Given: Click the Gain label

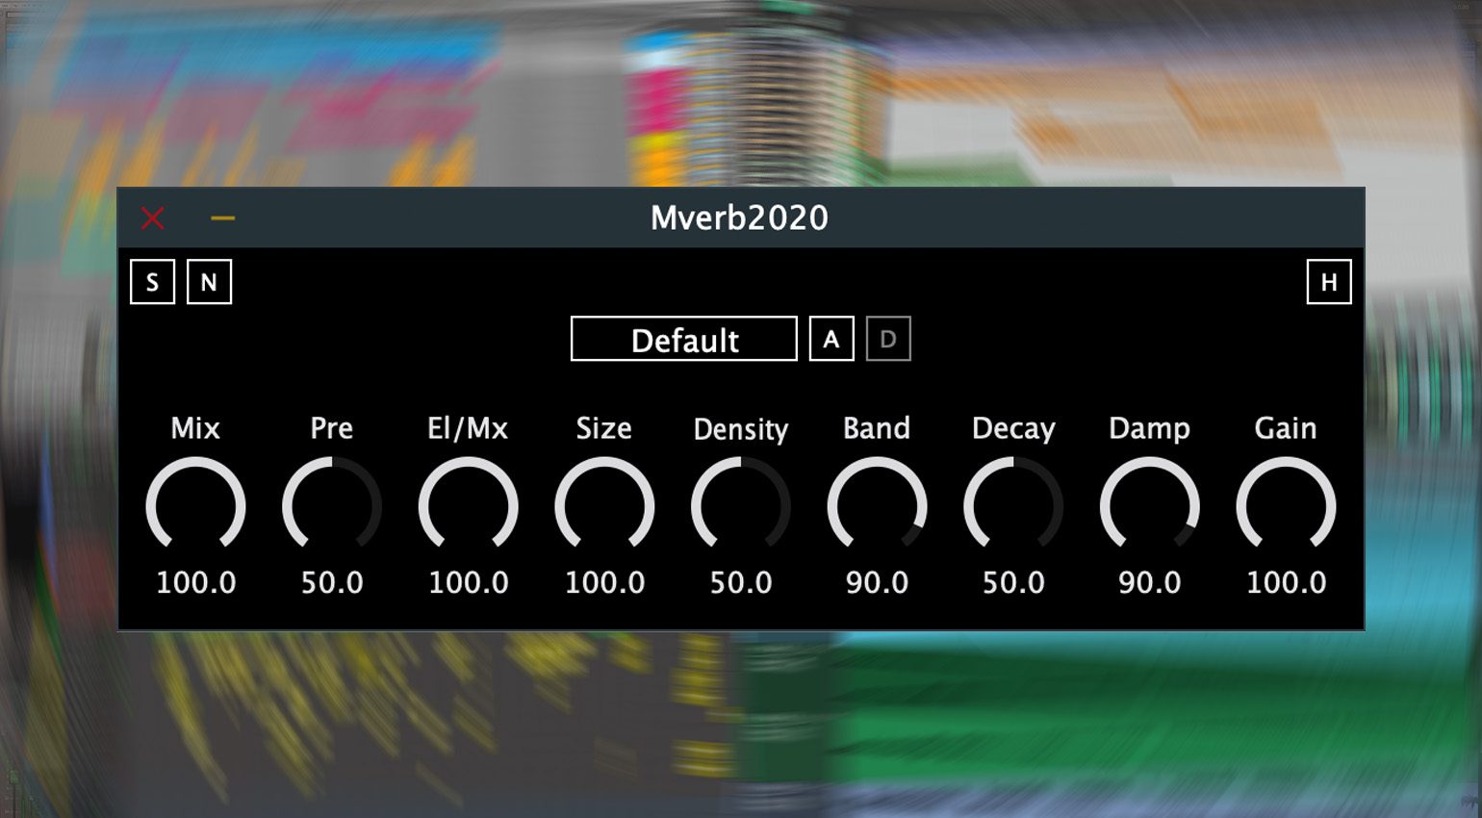Looking at the screenshot, I should pyautogui.click(x=1286, y=428).
